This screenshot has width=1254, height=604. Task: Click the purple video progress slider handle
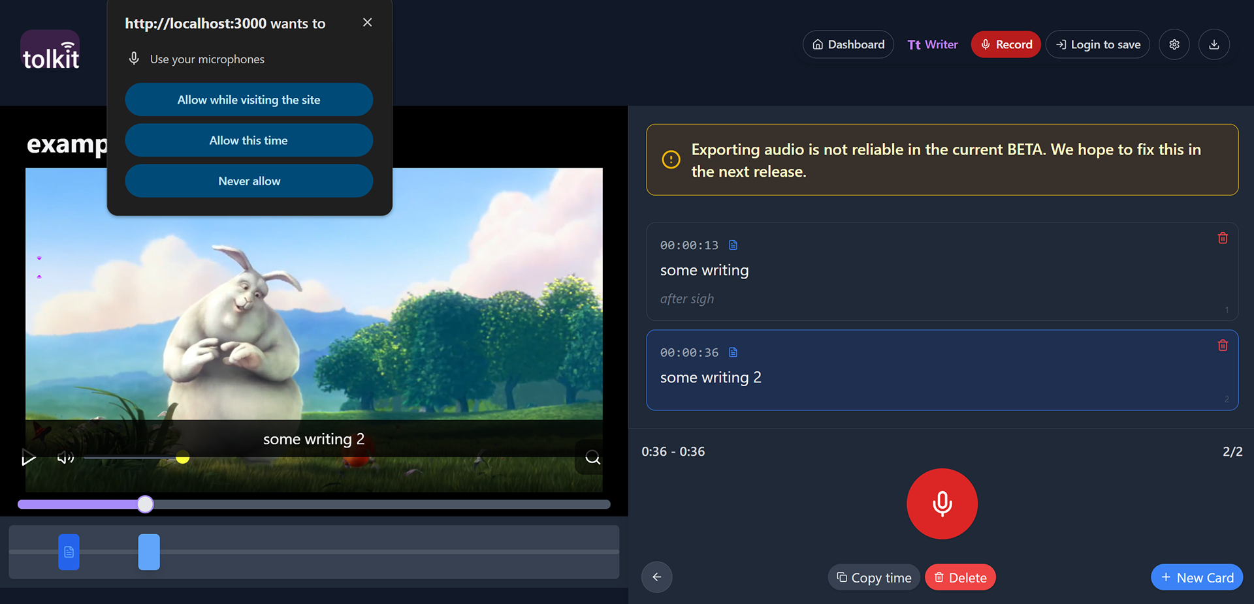click(146, 504)
